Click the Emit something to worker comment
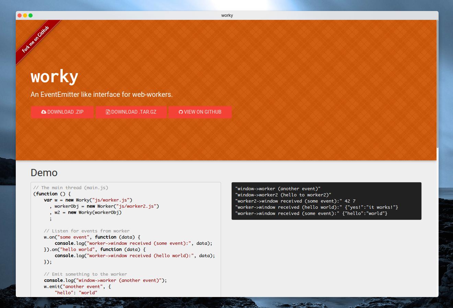This screenshot has width=453, height=308. click(85, 274)
